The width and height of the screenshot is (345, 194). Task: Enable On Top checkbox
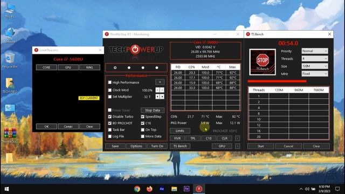(x=142, y=130)
